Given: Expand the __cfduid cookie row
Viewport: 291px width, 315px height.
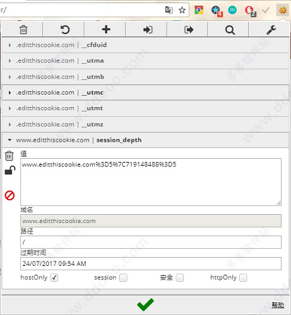Looking at the screenshot, I should pos(145,45).
